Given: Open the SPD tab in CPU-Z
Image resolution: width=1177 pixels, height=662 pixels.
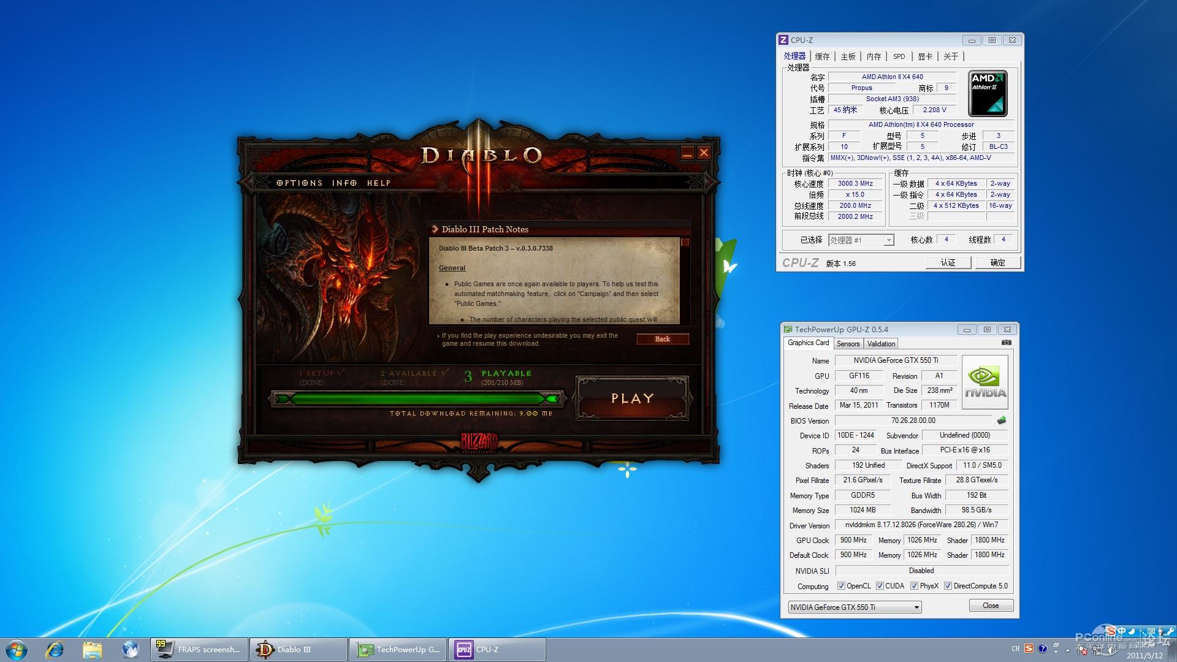Looking at the screenshot, I should 899,56.
